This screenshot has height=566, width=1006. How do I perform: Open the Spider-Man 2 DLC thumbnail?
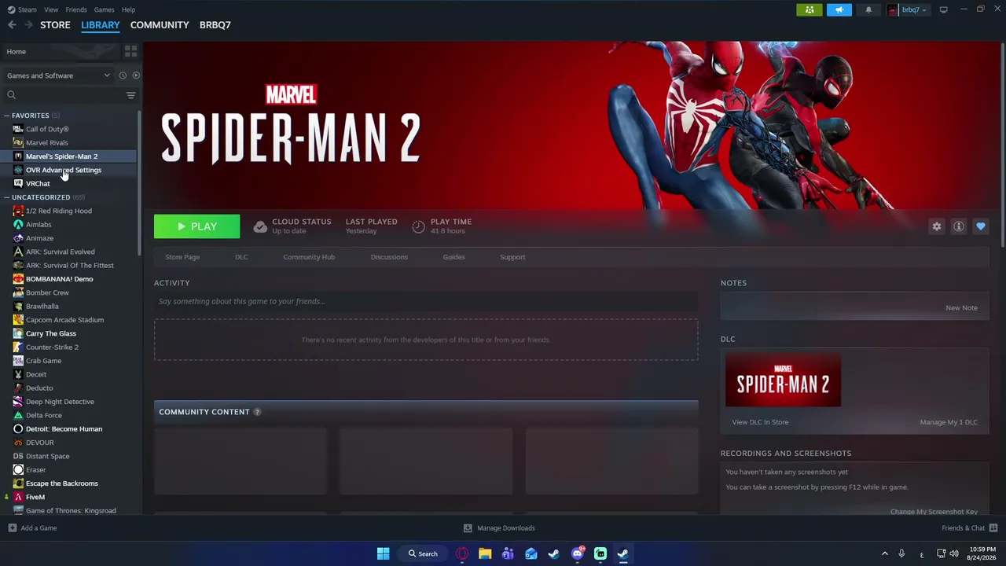pos(783,380)
